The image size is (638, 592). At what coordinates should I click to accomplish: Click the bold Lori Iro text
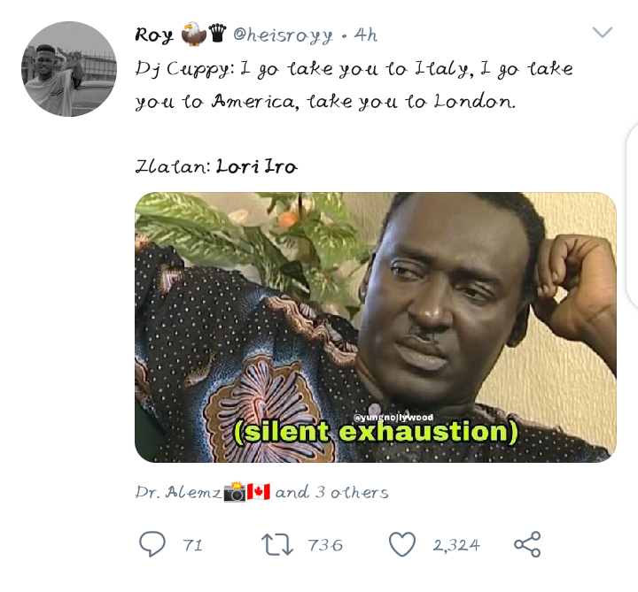point(257,166)
